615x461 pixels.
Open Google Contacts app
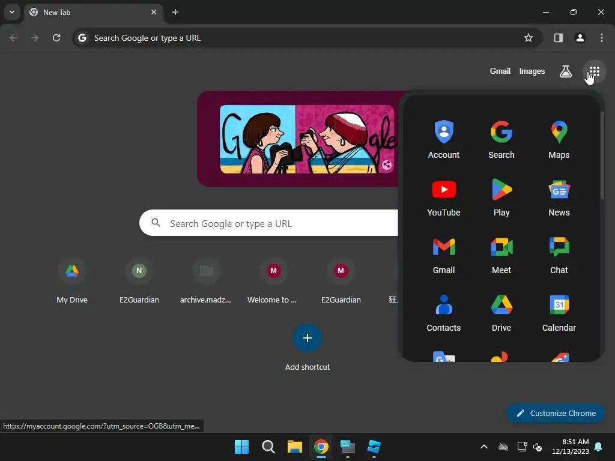click(x=444, y=312)
